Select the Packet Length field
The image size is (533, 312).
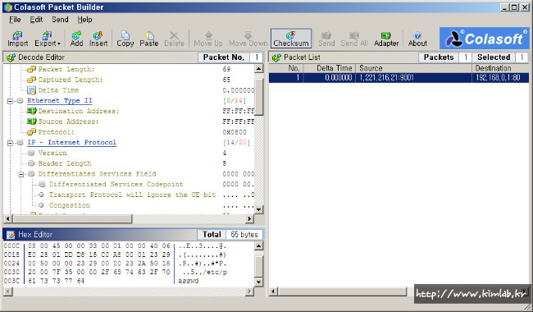coord(66,70)
